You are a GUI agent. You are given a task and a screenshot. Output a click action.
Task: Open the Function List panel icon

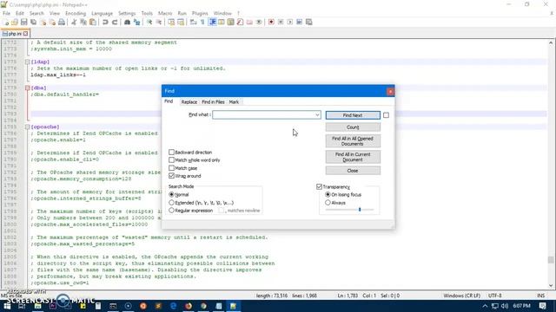coord(240,22)
